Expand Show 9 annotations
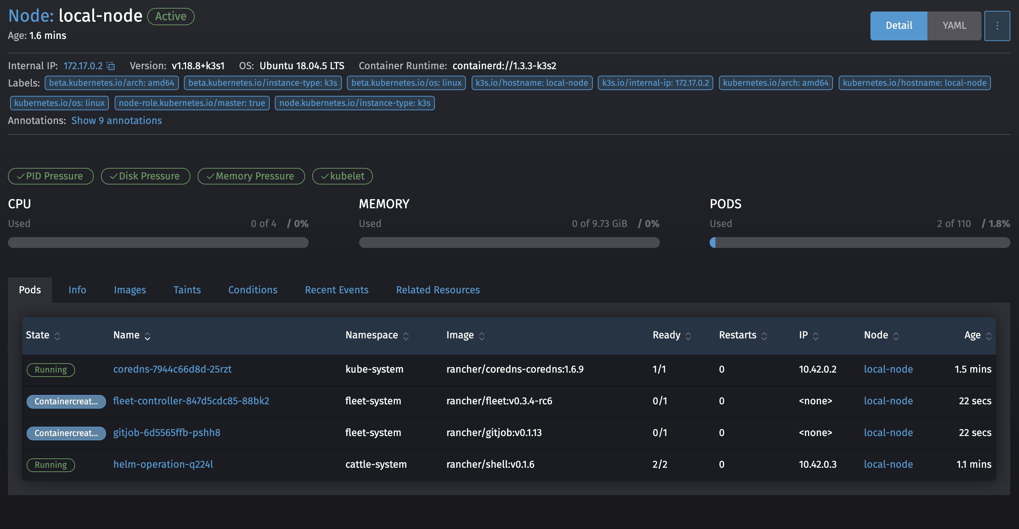Viewport: 1019px width, 529px height. coord(116,120)
